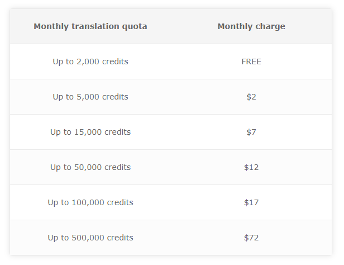Click the $2 monthly charge
Image resolution: width=344 pixels, height=265 pixels.
tap(251, 97)
